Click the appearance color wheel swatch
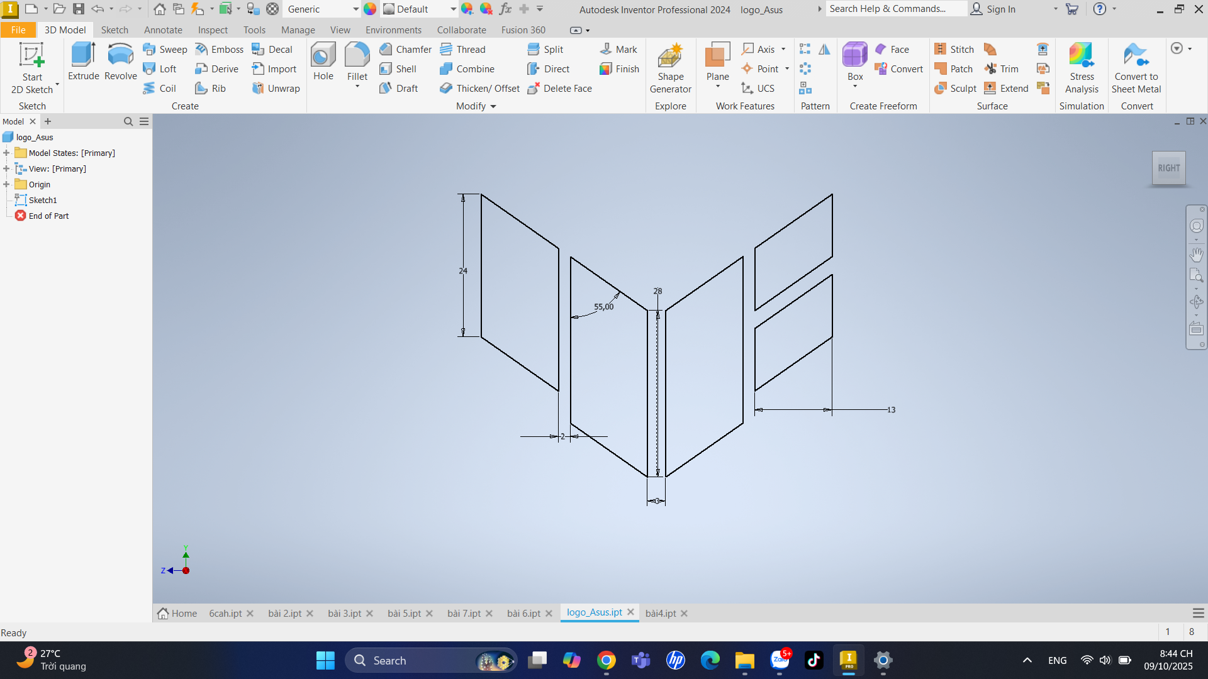The width and height of the screenshot is (1208, 679). point(370,9)
